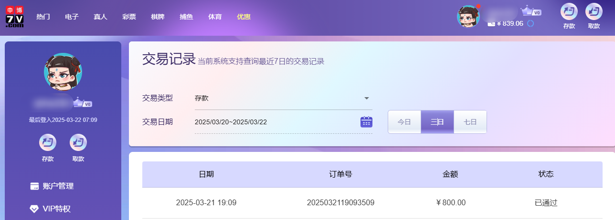Click the large profile avatar in sidebar
The width and height of the screenshot is (615, 220).
(x=63, y=72)
